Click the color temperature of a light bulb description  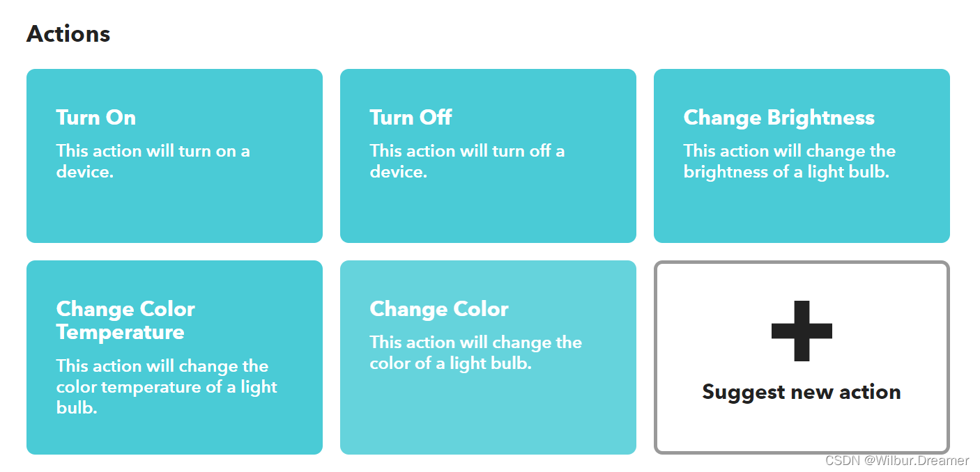pos(167,386)
